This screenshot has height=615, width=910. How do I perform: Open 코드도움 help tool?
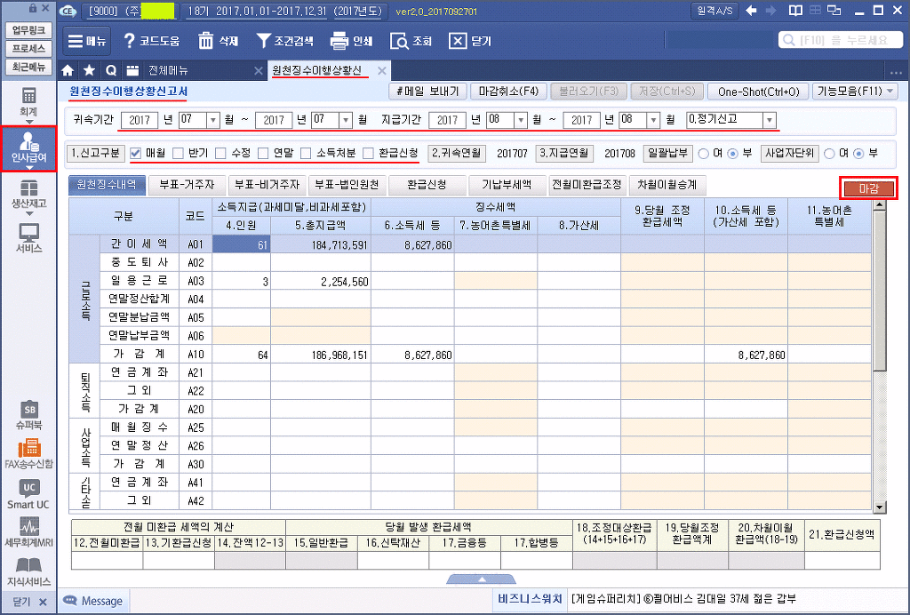[x=151, y=41]
